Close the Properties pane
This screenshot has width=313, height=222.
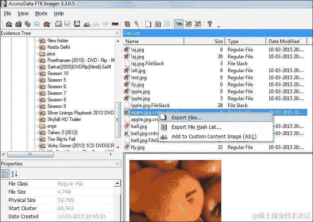[x=117, y=164]
